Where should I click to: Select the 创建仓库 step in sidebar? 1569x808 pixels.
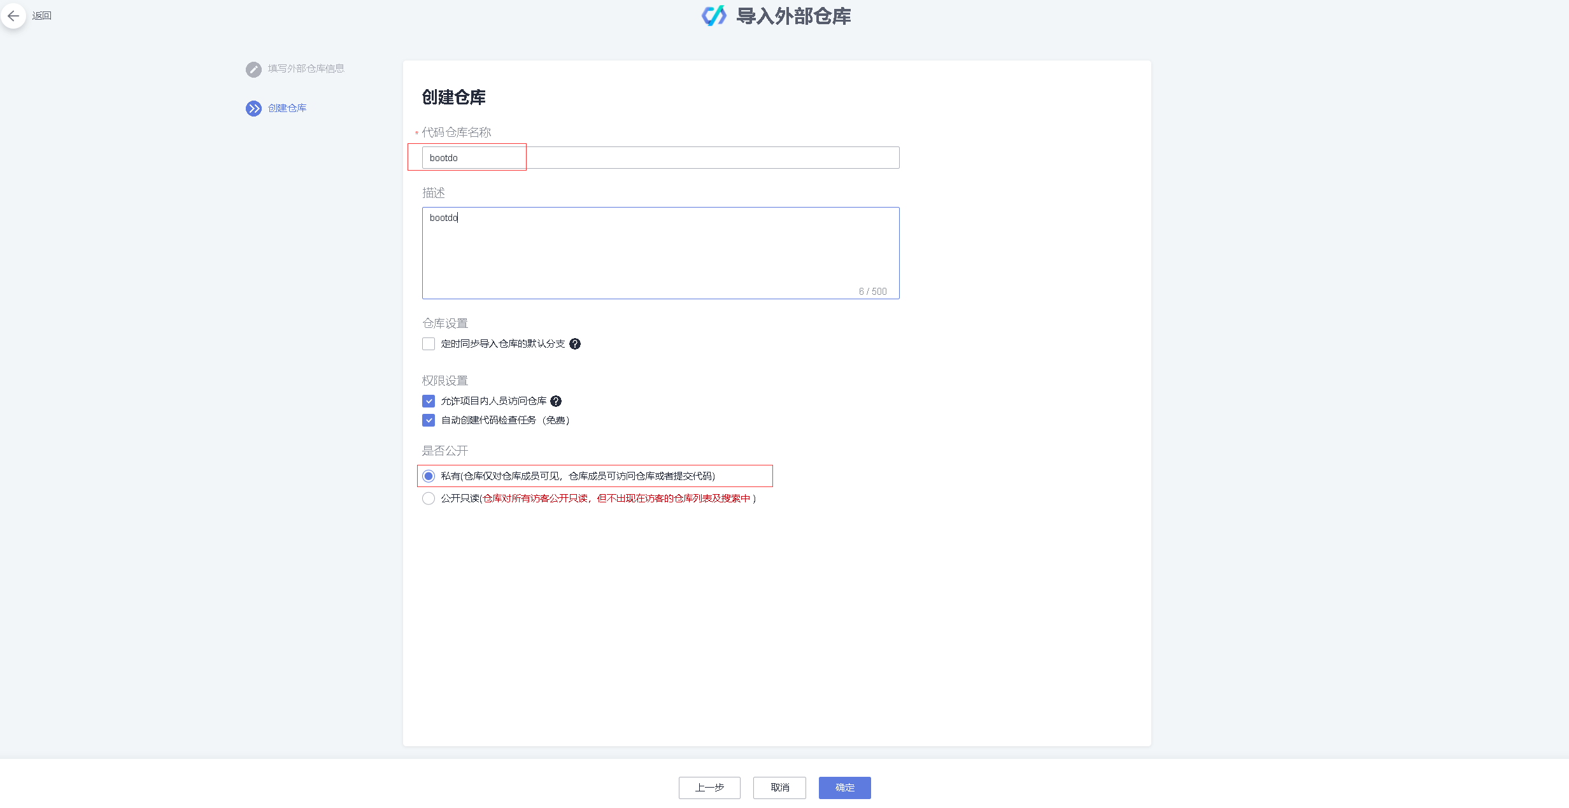coord(287,108)
